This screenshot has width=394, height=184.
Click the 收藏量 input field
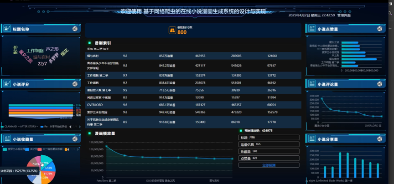tap(269, 151)
